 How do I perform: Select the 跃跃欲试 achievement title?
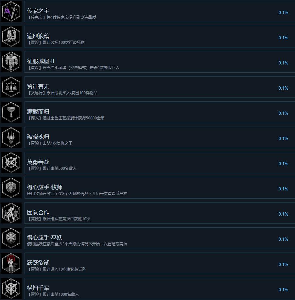pos(38,263)
